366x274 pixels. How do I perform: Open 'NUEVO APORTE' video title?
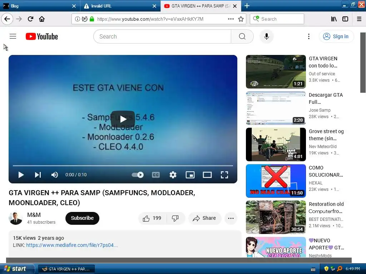(x=326, y=244)
